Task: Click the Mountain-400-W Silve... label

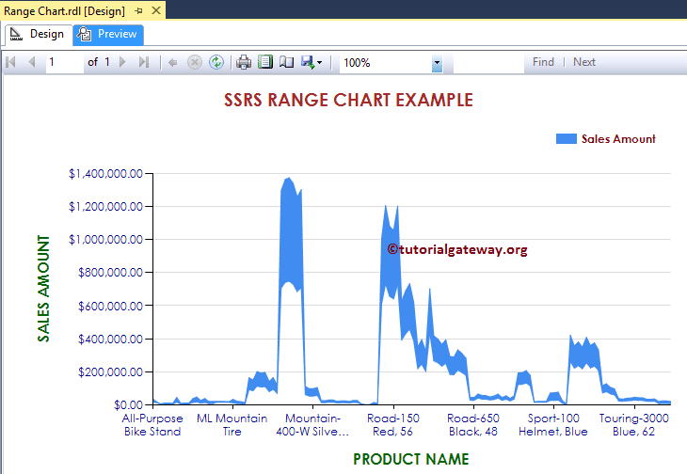Action: (x=312, y=425)
